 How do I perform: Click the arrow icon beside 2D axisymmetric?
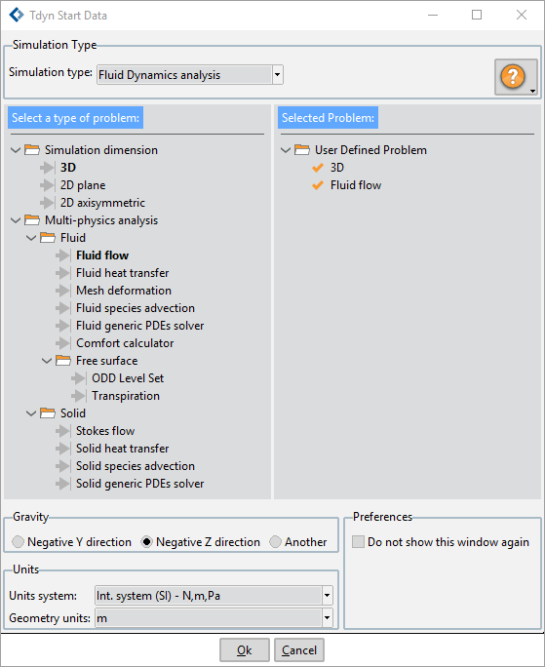click(x=47, y=203)
